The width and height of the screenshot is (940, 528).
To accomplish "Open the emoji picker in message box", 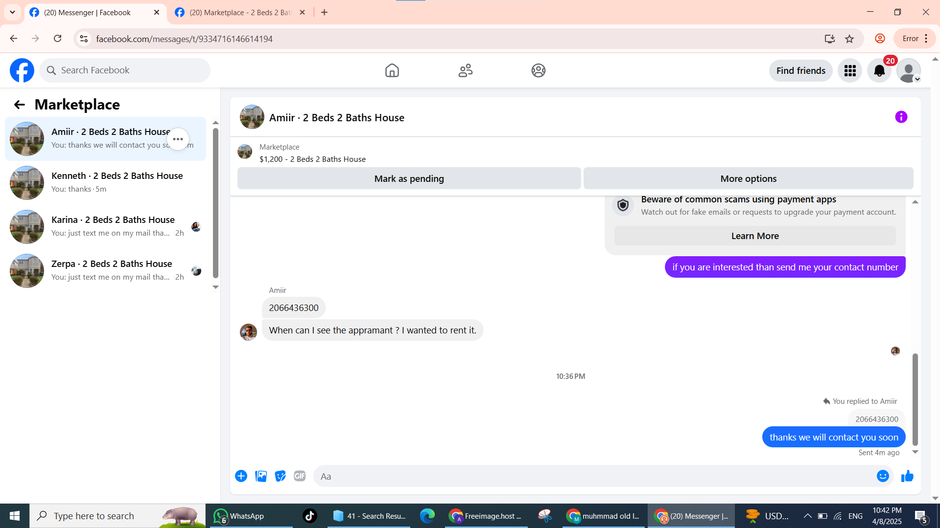I will point(882,476).
